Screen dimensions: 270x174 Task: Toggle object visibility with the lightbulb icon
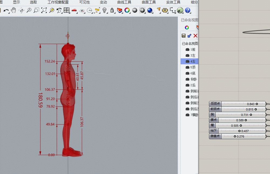point(104,11)
